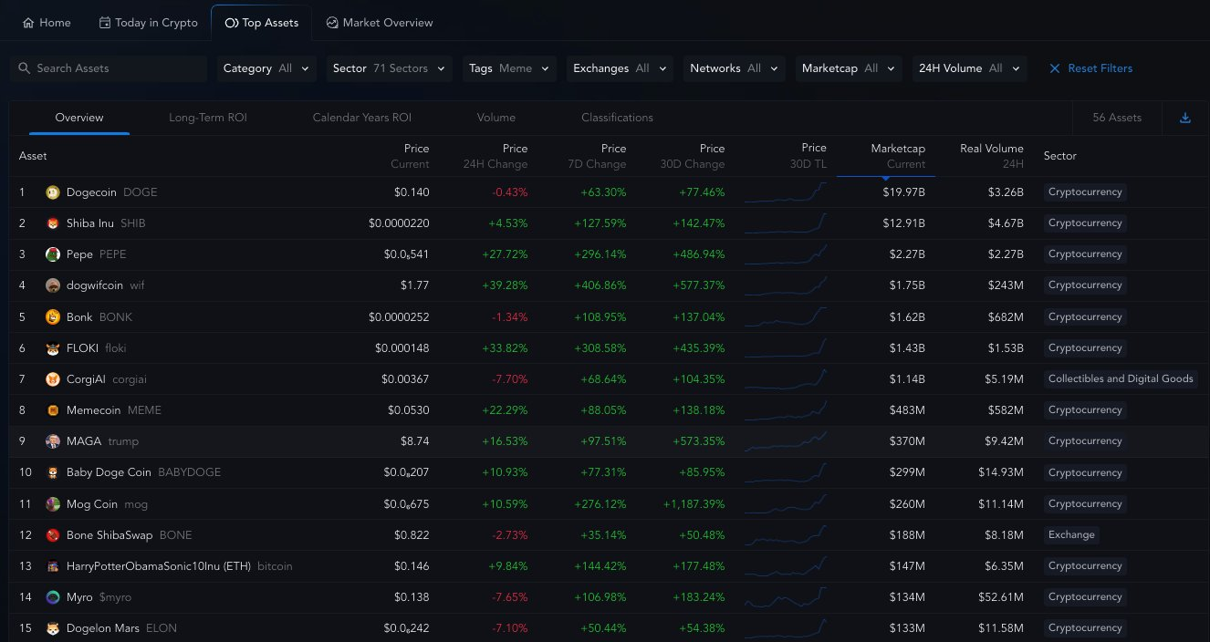Open the Long-Term ROI tab

point(208,118)
